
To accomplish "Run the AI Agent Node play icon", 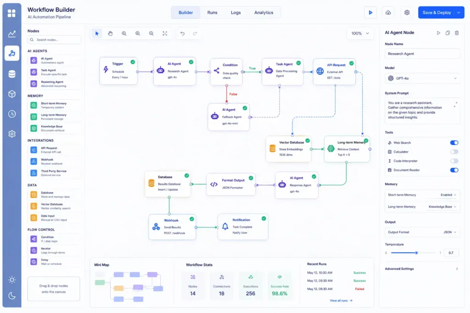I will tap(438, 33).
